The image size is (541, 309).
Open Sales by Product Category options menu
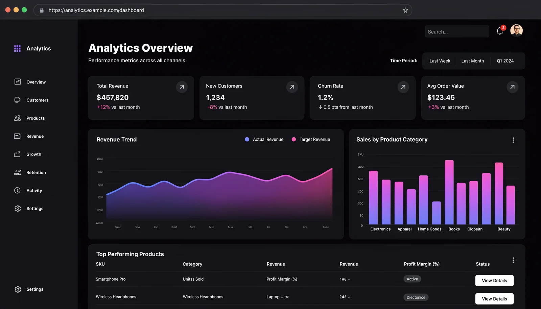(x=513, y=140)
